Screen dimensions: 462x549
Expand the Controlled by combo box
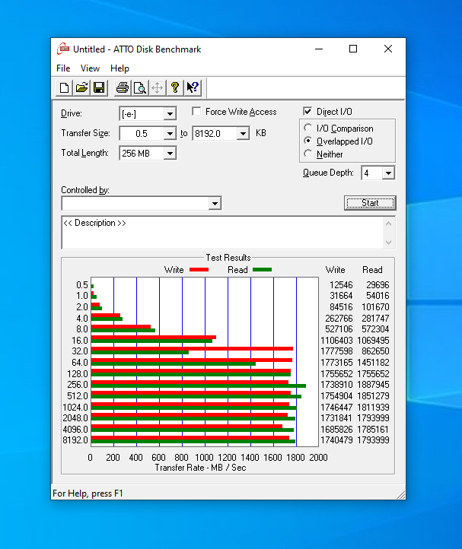(215, 204)
